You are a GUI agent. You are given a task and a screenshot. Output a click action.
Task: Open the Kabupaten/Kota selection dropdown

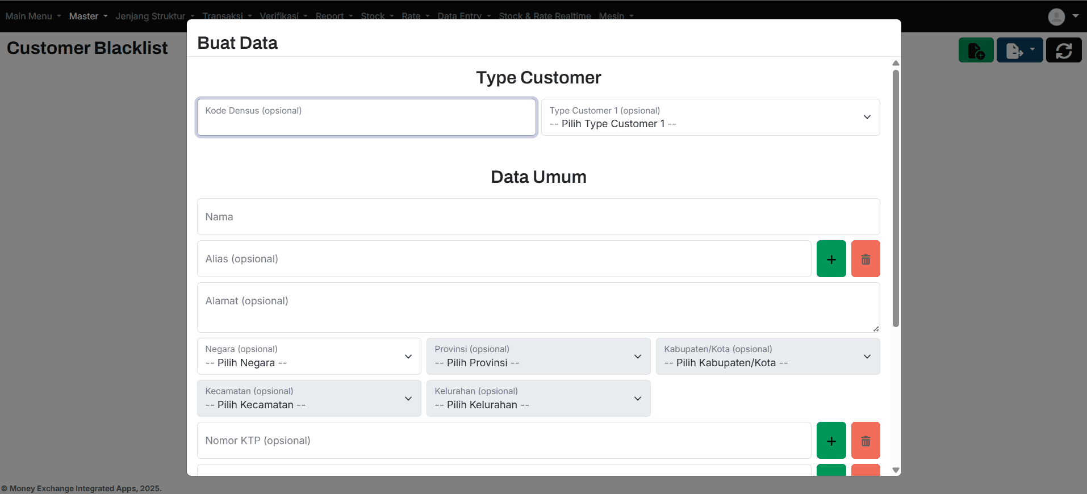[768, 357]
